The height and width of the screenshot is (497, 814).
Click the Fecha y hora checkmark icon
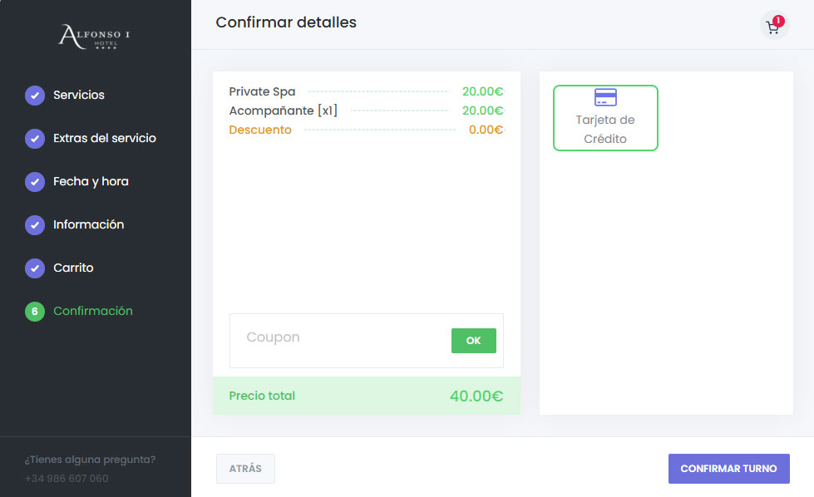(35, 182)
